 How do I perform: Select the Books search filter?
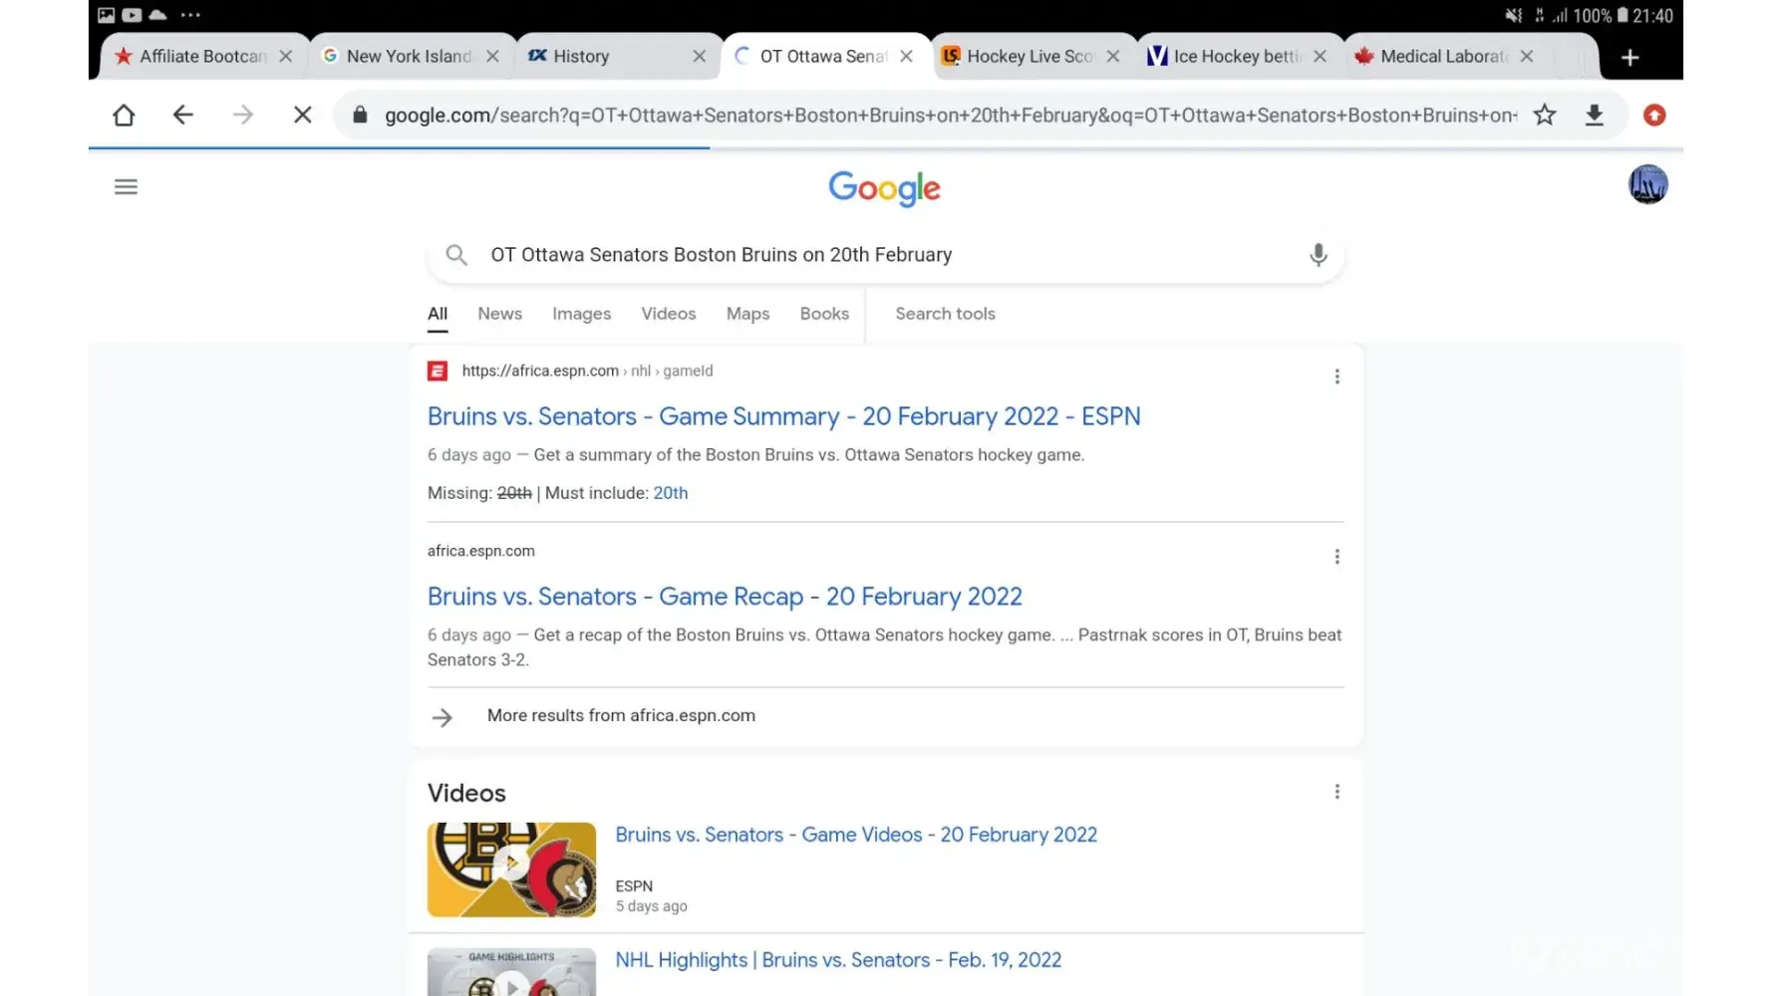824,314
